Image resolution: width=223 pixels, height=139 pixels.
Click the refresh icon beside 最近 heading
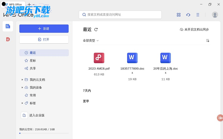[x=96, y=29]
